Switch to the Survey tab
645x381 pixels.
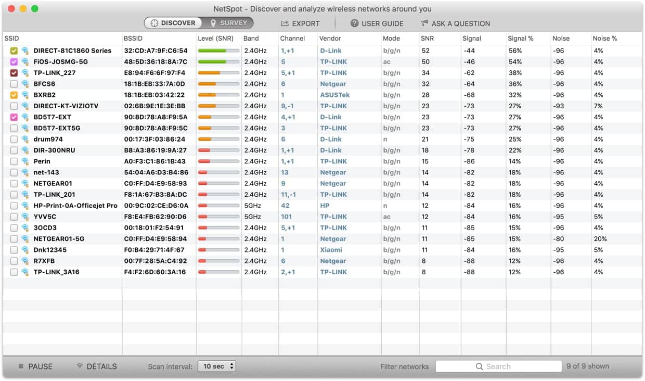coord(228,23)
